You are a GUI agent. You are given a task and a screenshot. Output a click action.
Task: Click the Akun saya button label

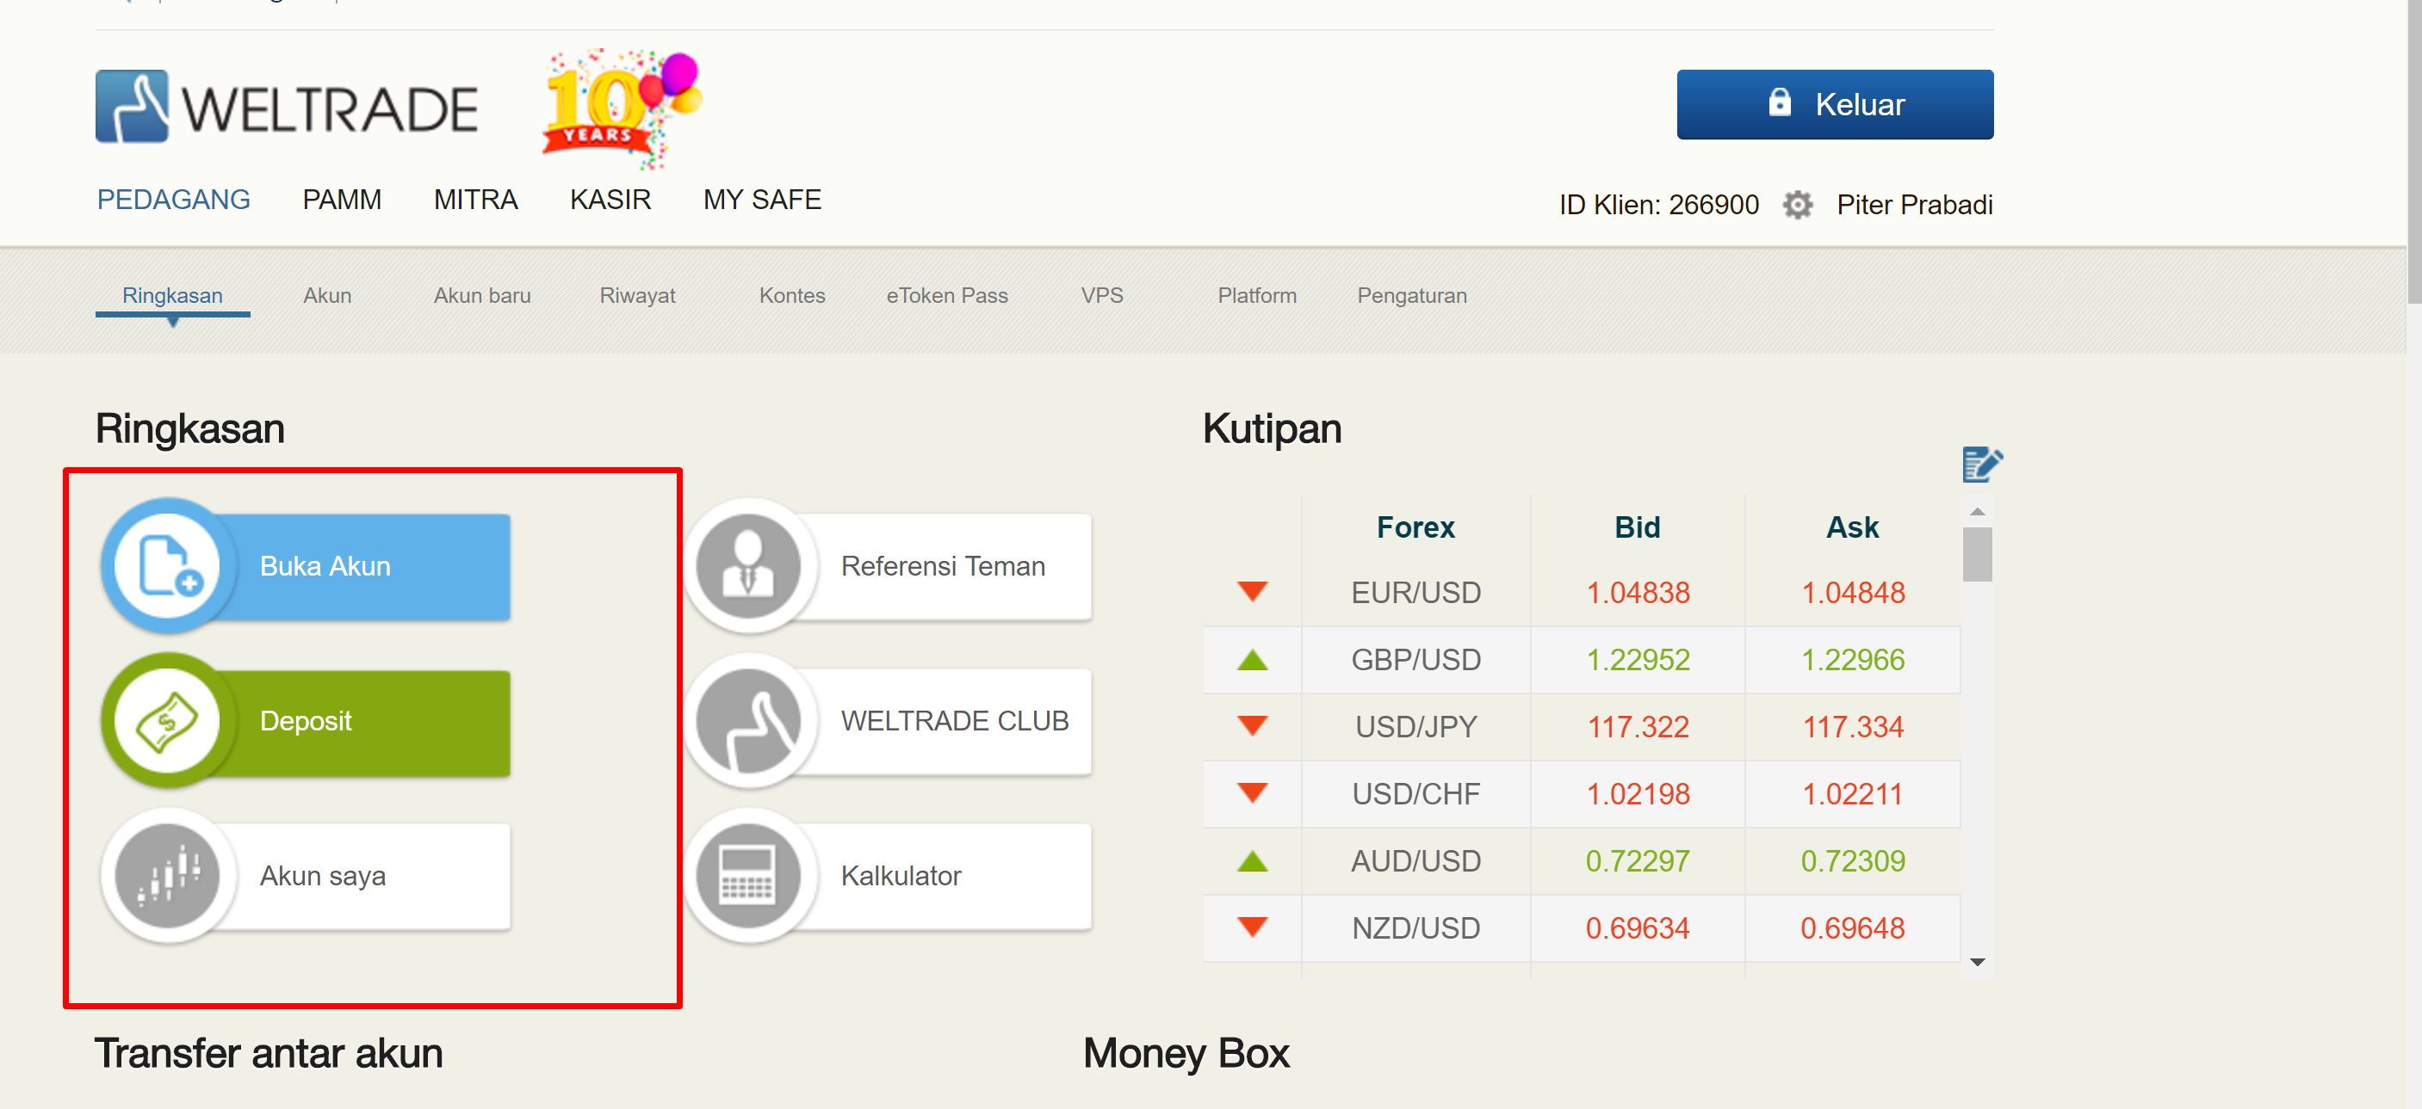[x=323, y=876]
